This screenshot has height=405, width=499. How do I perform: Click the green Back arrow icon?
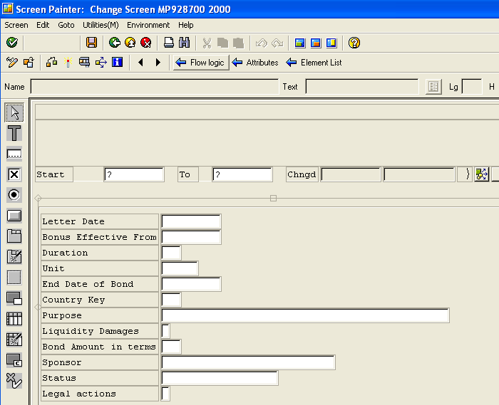point(114,43)
